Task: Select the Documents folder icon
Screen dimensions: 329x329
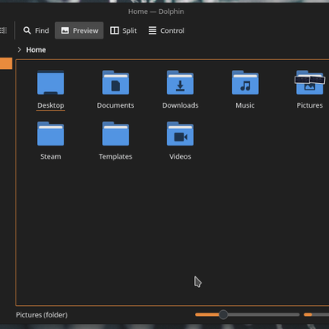Action: point(115,82)
